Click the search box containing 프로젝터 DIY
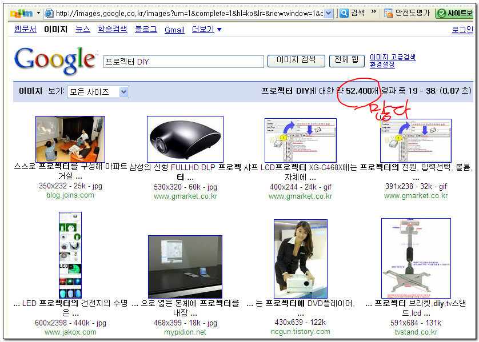 [x=183, y=62]
